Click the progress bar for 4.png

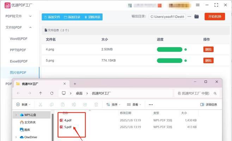170,49
